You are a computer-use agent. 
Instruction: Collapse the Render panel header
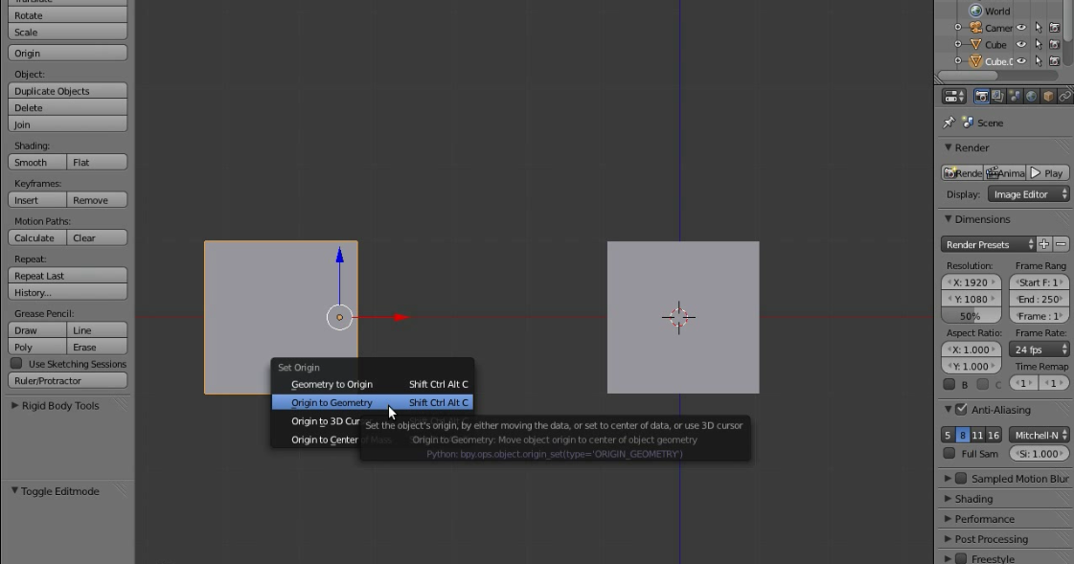click(x=969, y=147)
